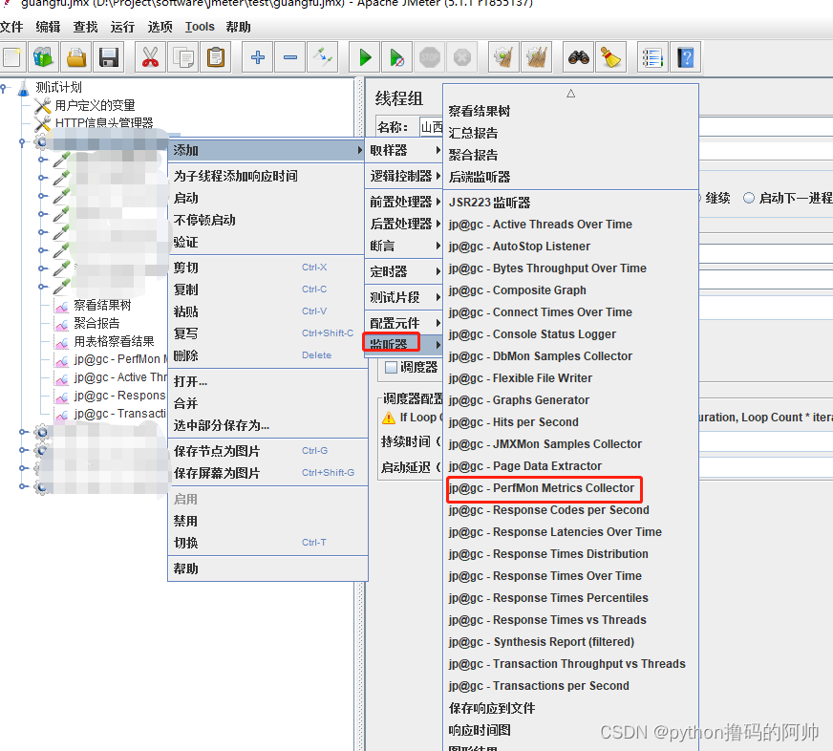The width and height of the screenshot is (833, 751).
Task: Select 后端监听器 in listener submenu
Action: (x=570, y=177)
